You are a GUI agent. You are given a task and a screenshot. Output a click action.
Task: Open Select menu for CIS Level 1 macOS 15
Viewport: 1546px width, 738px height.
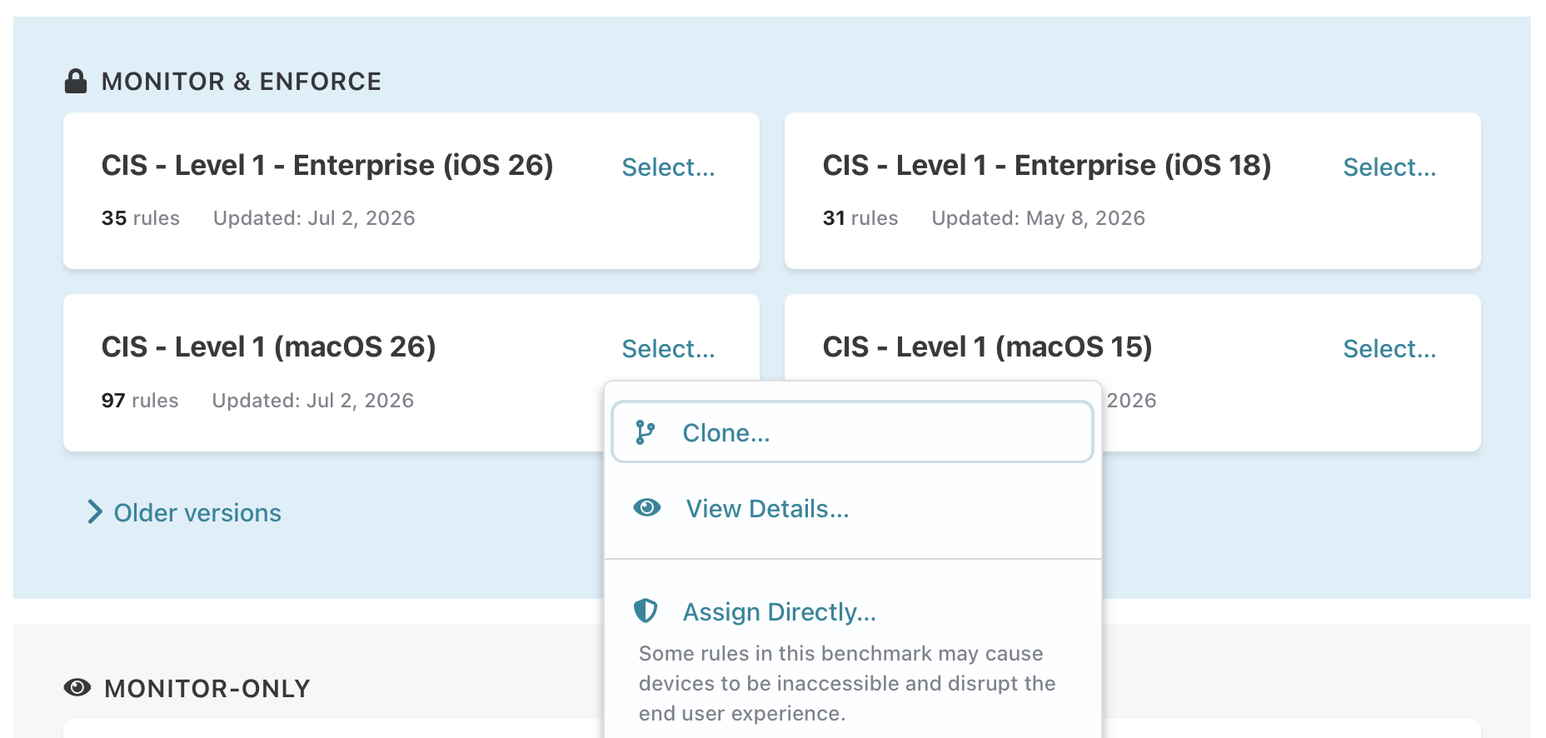[x=1389, y=349]
